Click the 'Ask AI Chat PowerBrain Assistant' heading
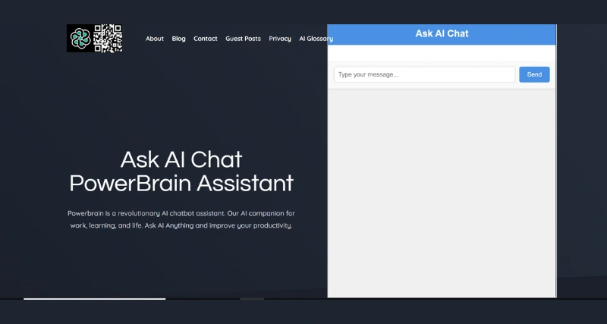The height and width of the screenshot is (324, 607). (181, 171)
